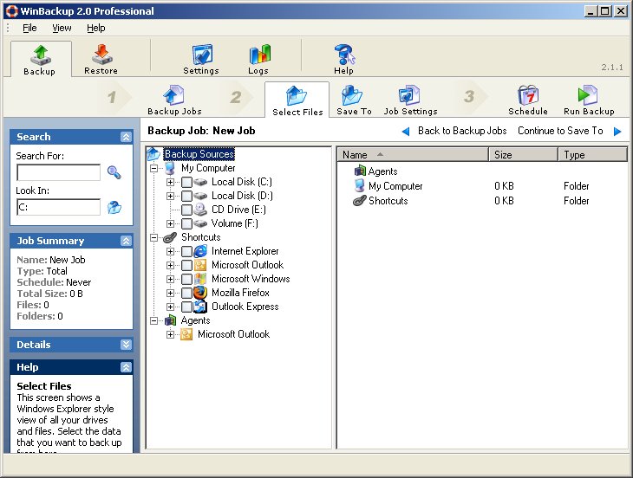
Task: Open the Logs icon
Action: pyautogui.click(x=258, y=55)
